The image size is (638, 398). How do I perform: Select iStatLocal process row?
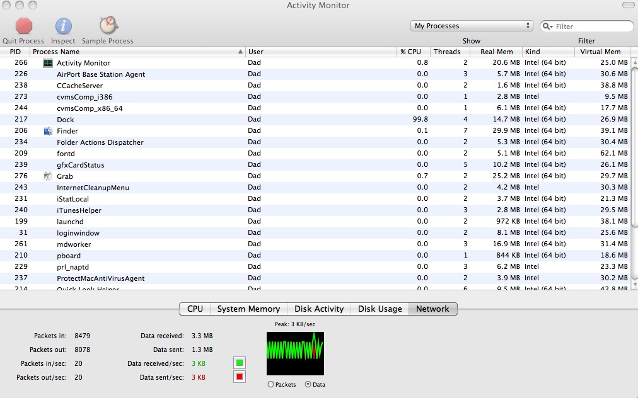pos(315,199)
